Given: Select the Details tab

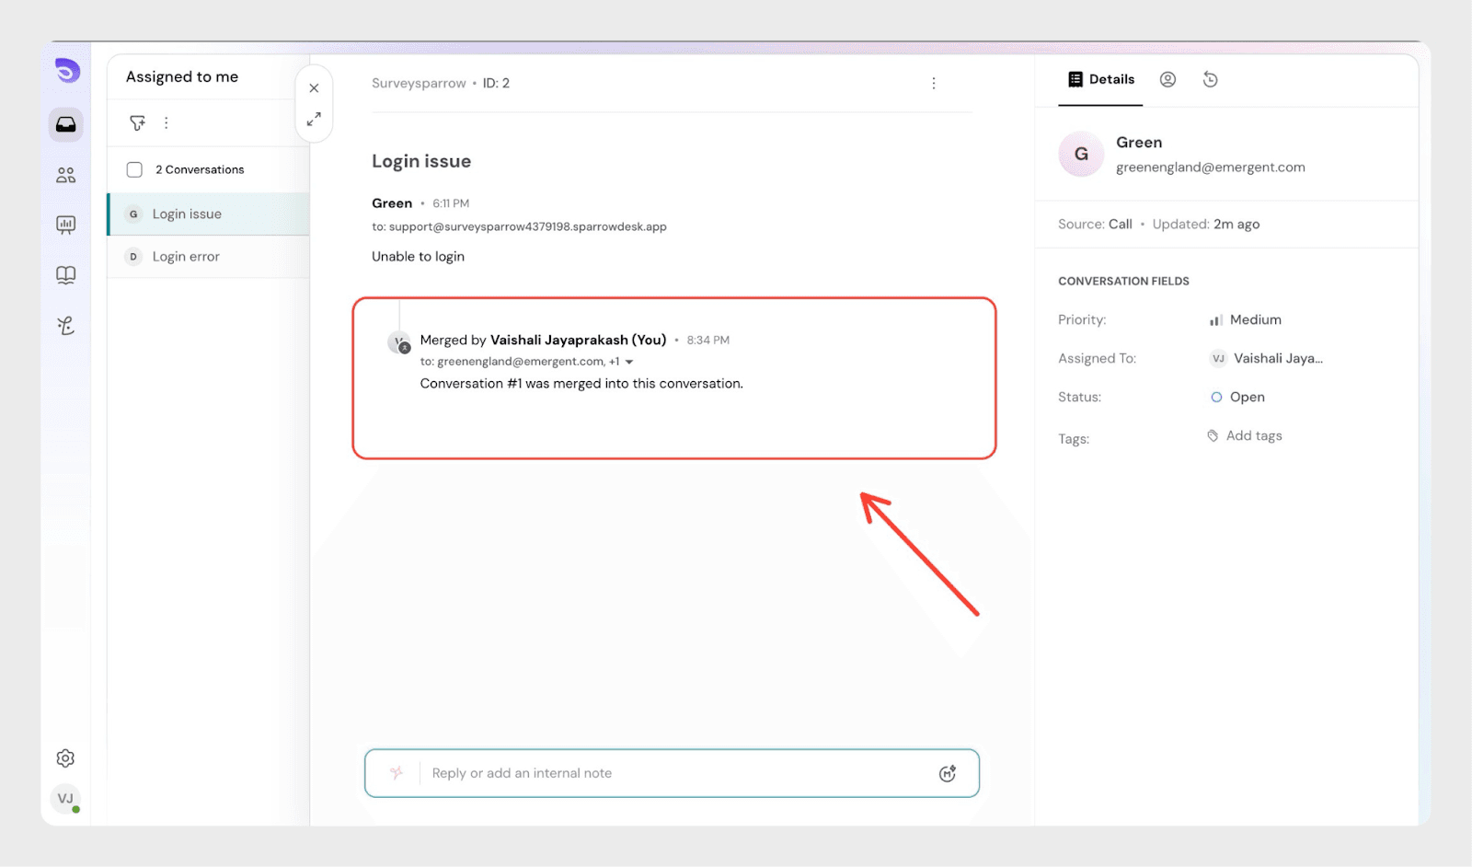Looking at the screenshot, I should [x=1101, y=80].
